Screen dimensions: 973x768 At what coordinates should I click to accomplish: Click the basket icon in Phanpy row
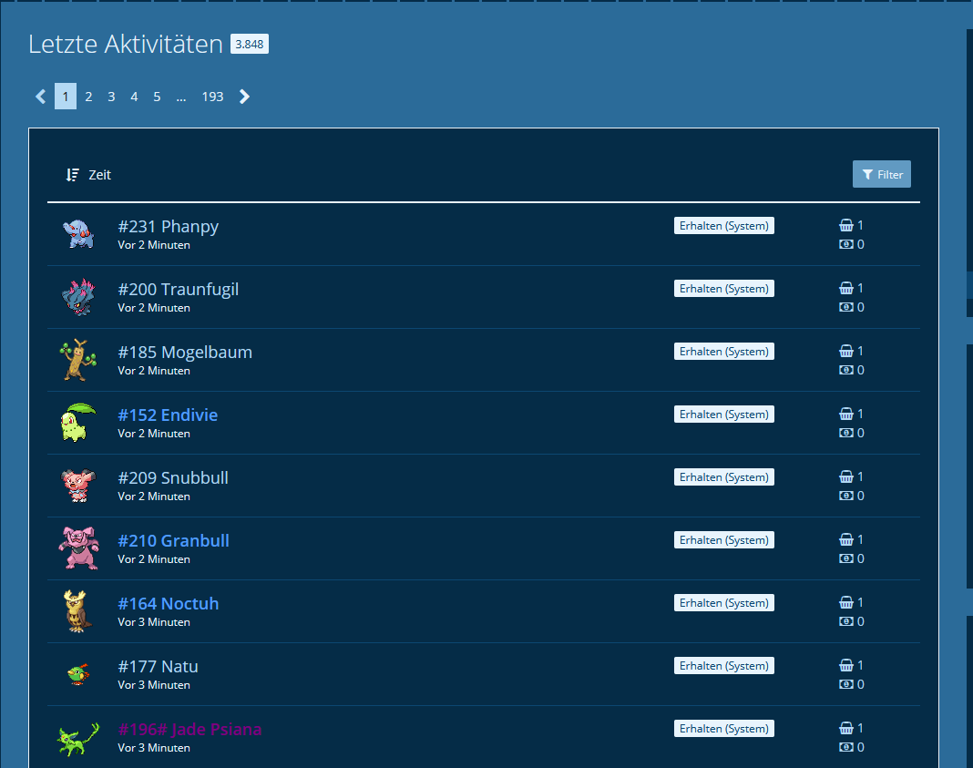[x=845, y=225]
